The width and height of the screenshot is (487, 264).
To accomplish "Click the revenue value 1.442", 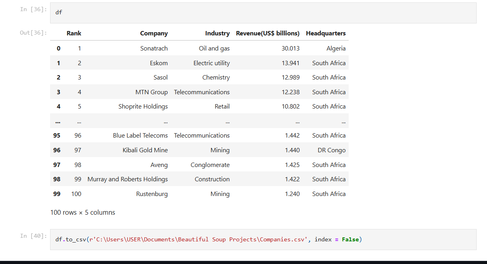I will [292, 136].
